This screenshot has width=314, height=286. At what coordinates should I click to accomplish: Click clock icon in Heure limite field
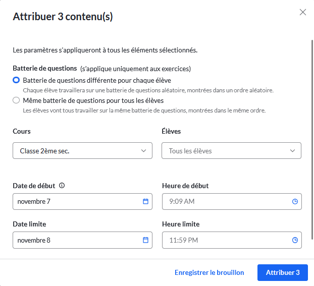pyautogui.click(x=295, y=240)
